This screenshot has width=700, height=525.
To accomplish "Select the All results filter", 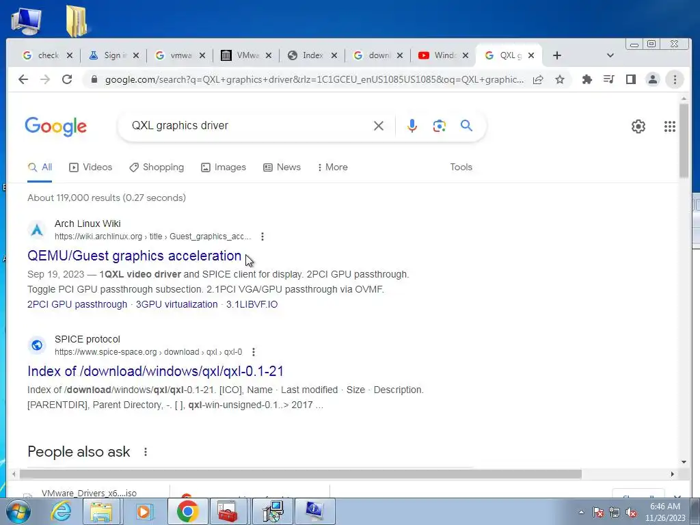I will pos(40,167).
